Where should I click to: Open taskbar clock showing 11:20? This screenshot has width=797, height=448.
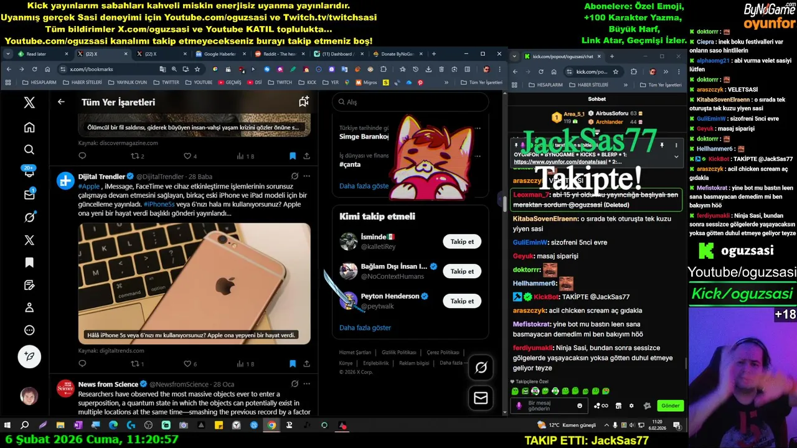658,426
